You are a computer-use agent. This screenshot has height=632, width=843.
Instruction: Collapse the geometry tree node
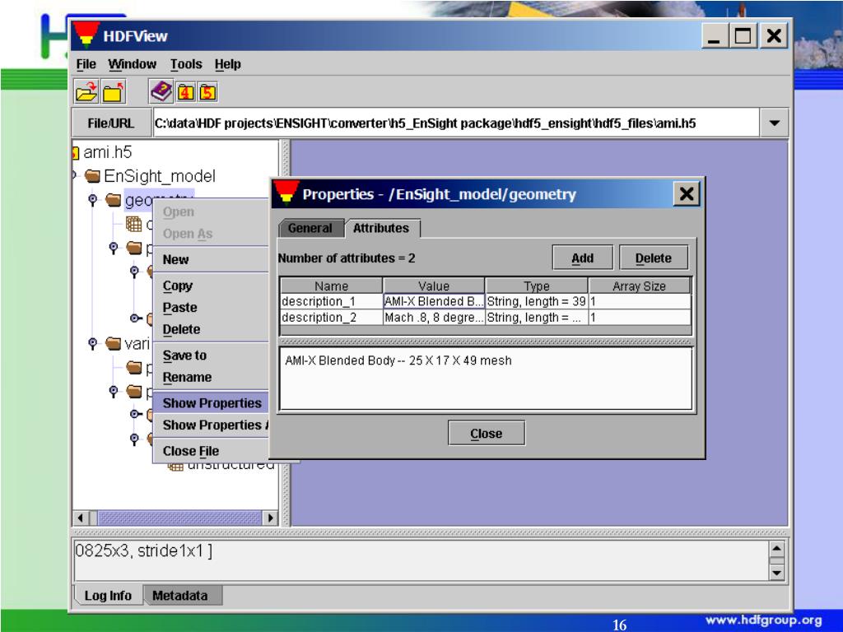[92, 198]
